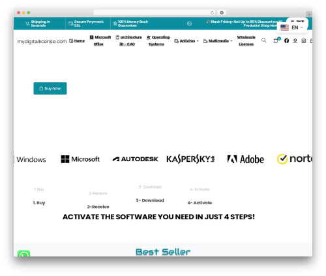Click the Windows brand logo
This screenshot has width=326, height=276.
(30, 159)
